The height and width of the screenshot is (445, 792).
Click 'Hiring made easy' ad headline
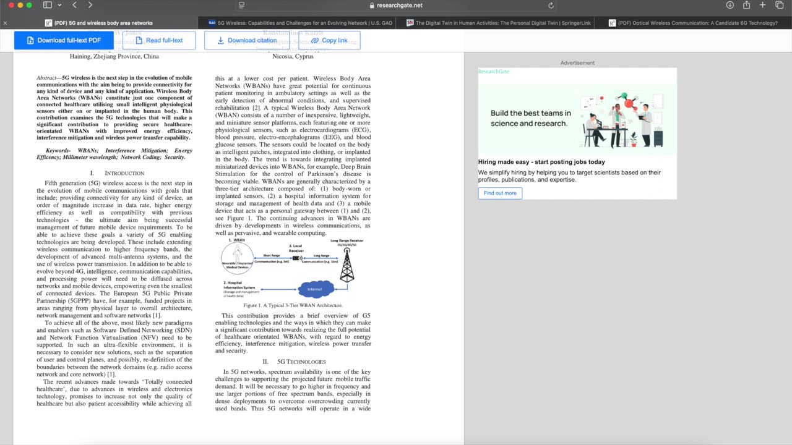[541, 162]
